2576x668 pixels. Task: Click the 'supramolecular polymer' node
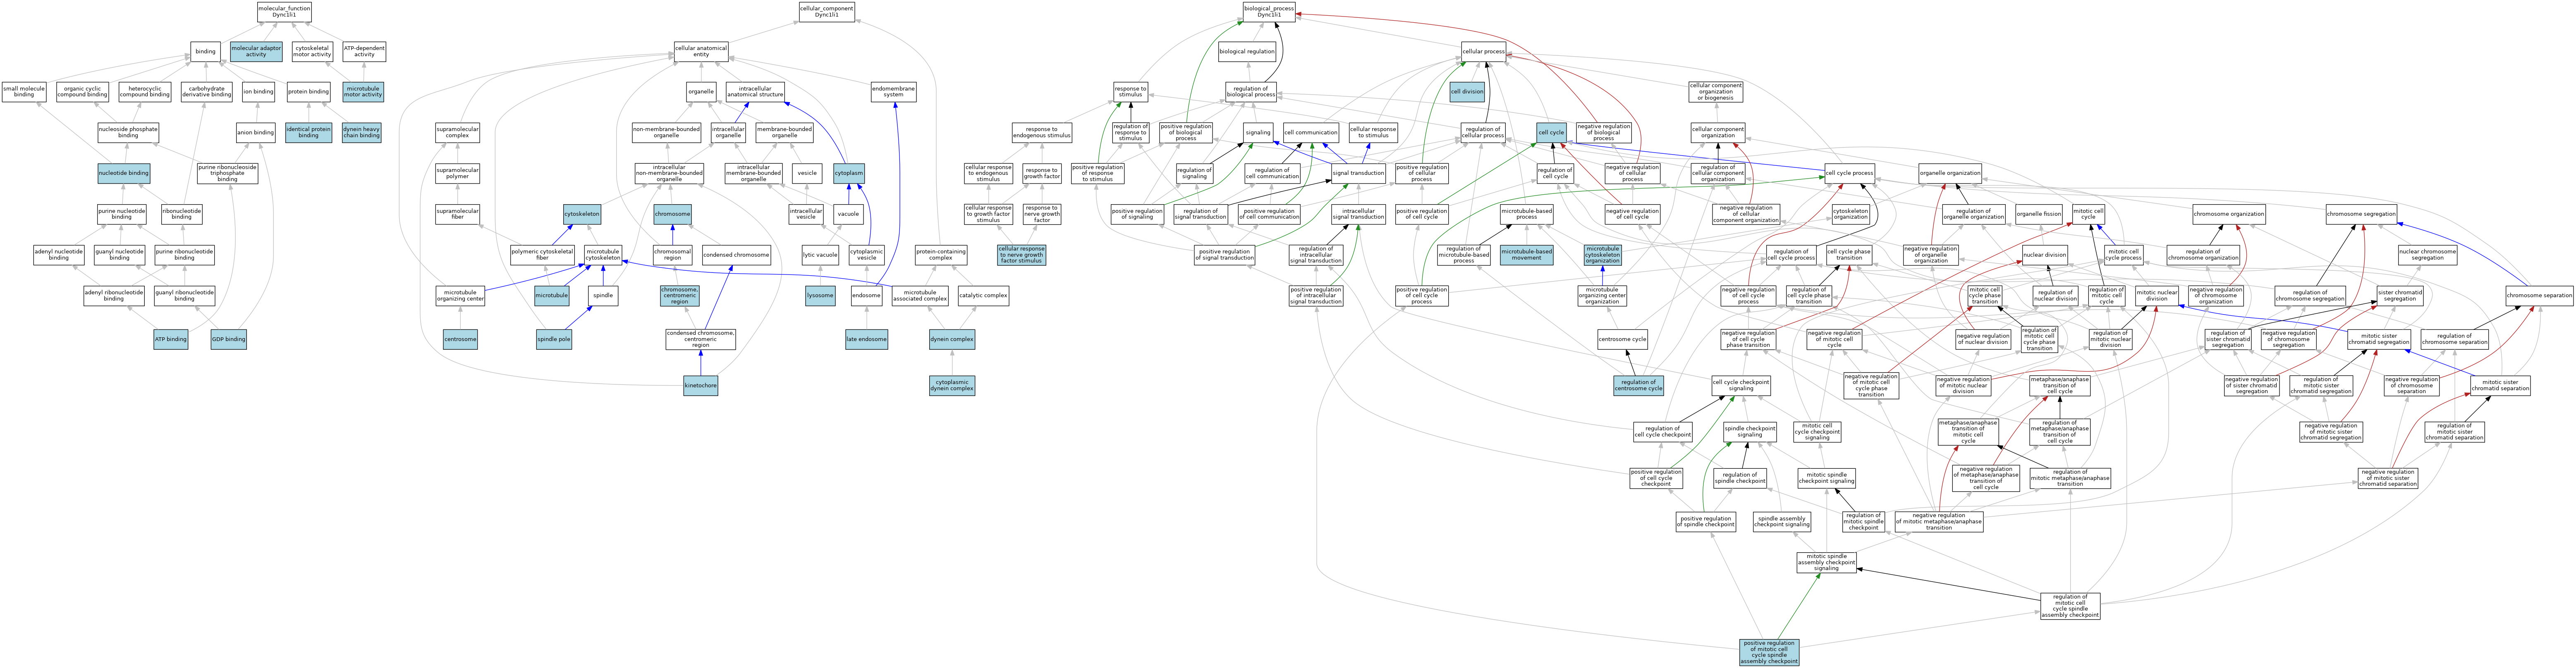click(457, 173)
